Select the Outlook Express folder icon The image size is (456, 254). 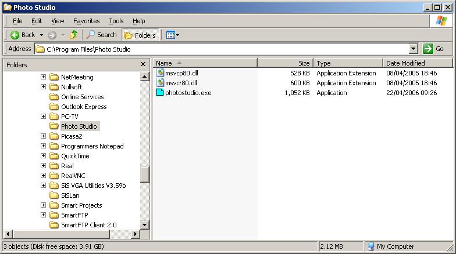point(54,107)
